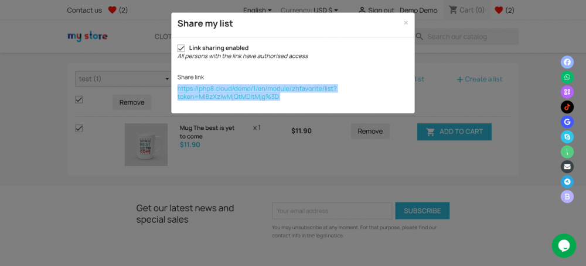
Task: Click the Sign out link
Action: [x=381, y=10]
